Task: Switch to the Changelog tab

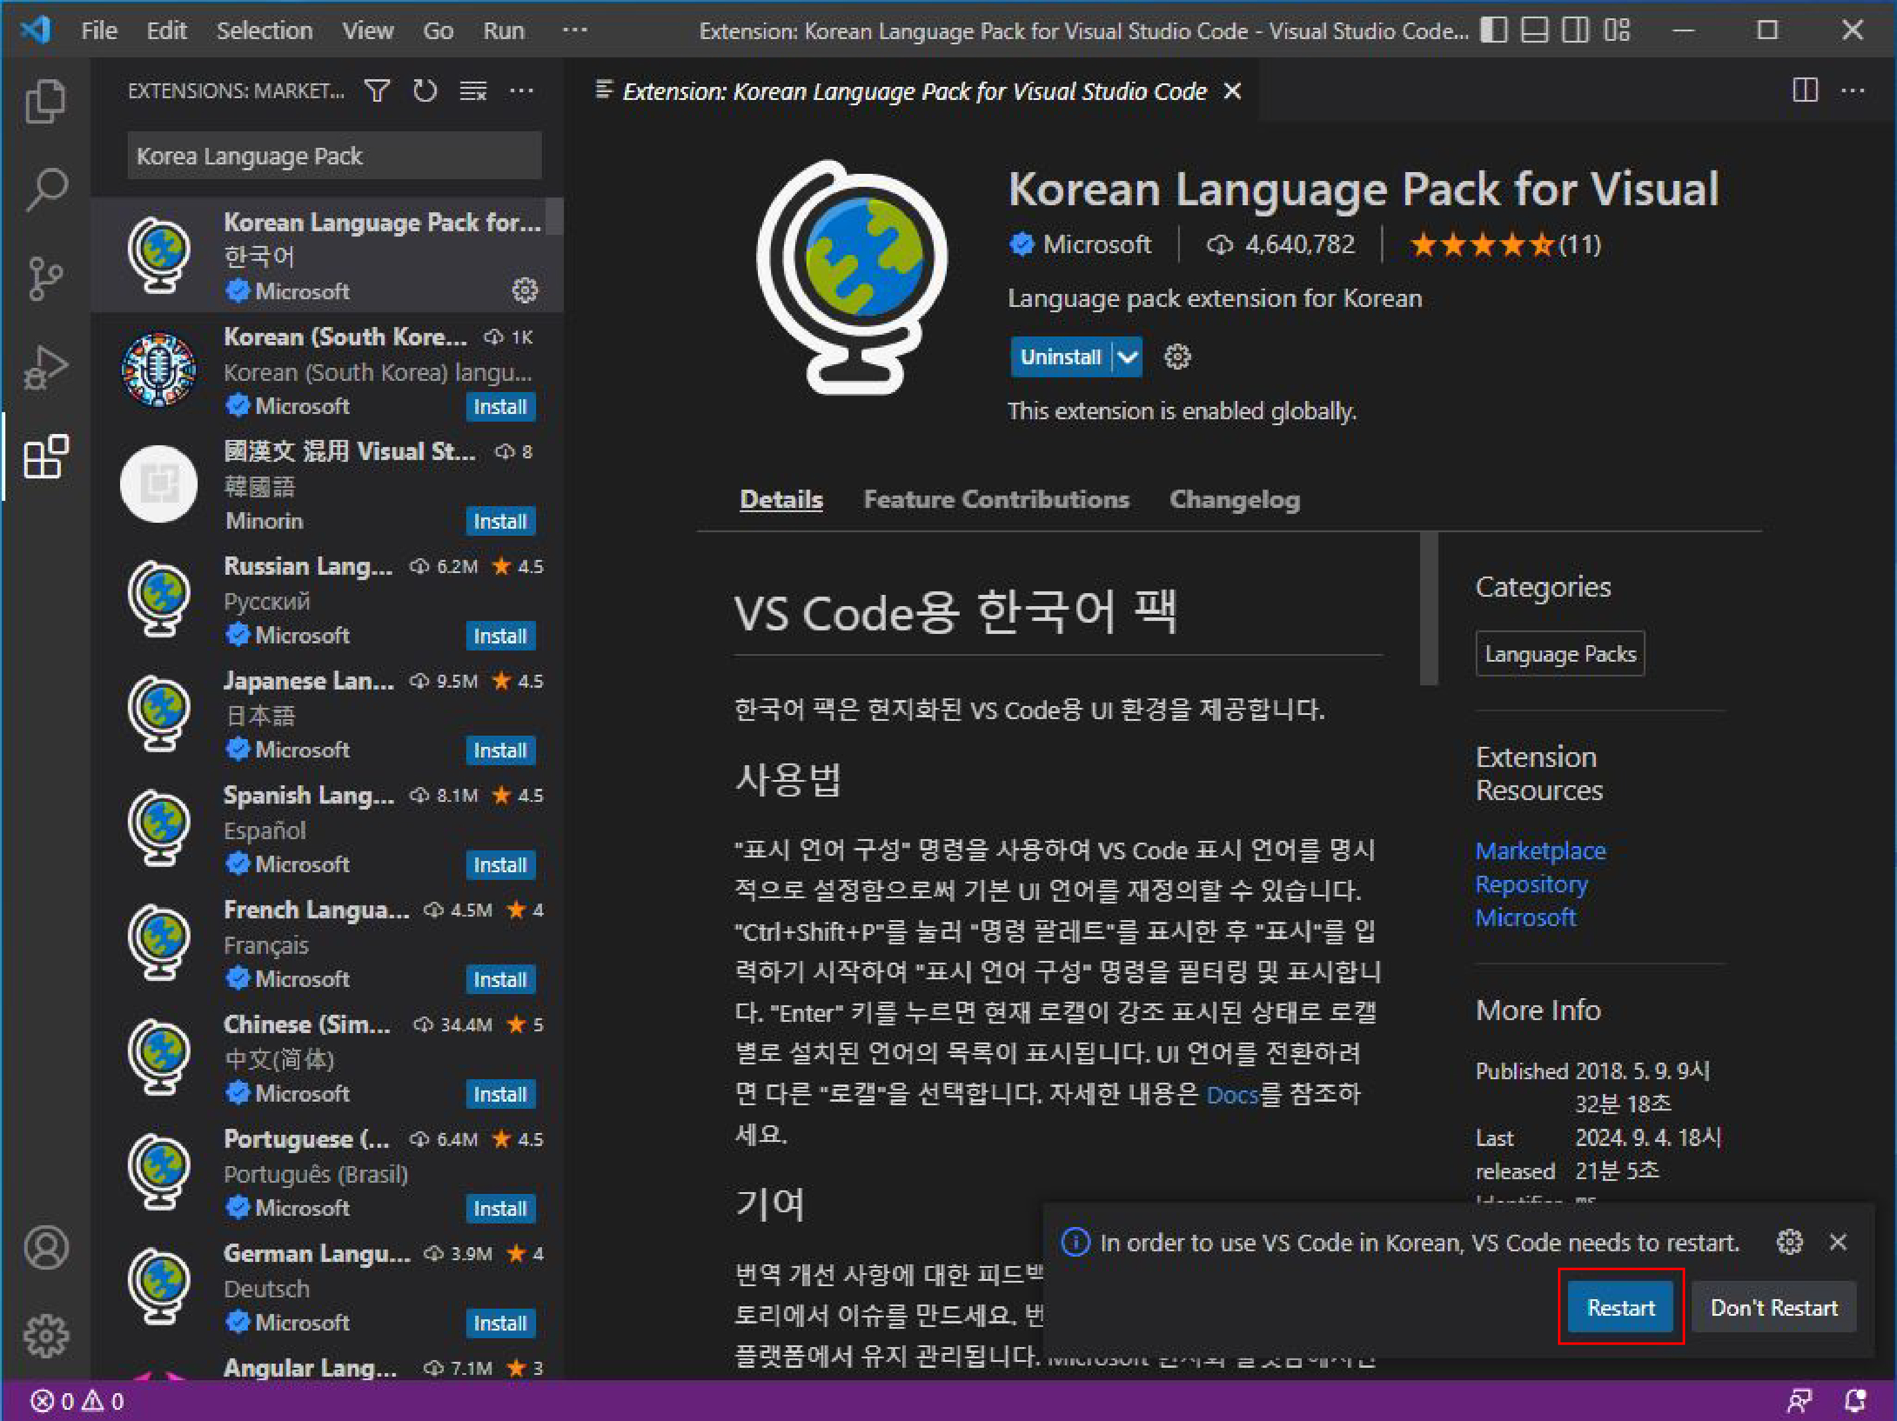Action: point(1234,499)
